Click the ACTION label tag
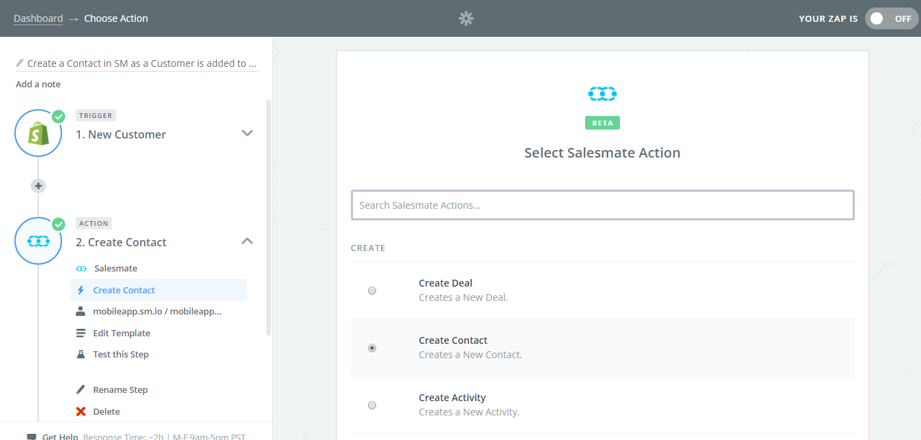This screenshot has width=921, height=440. tap(94, 223)
